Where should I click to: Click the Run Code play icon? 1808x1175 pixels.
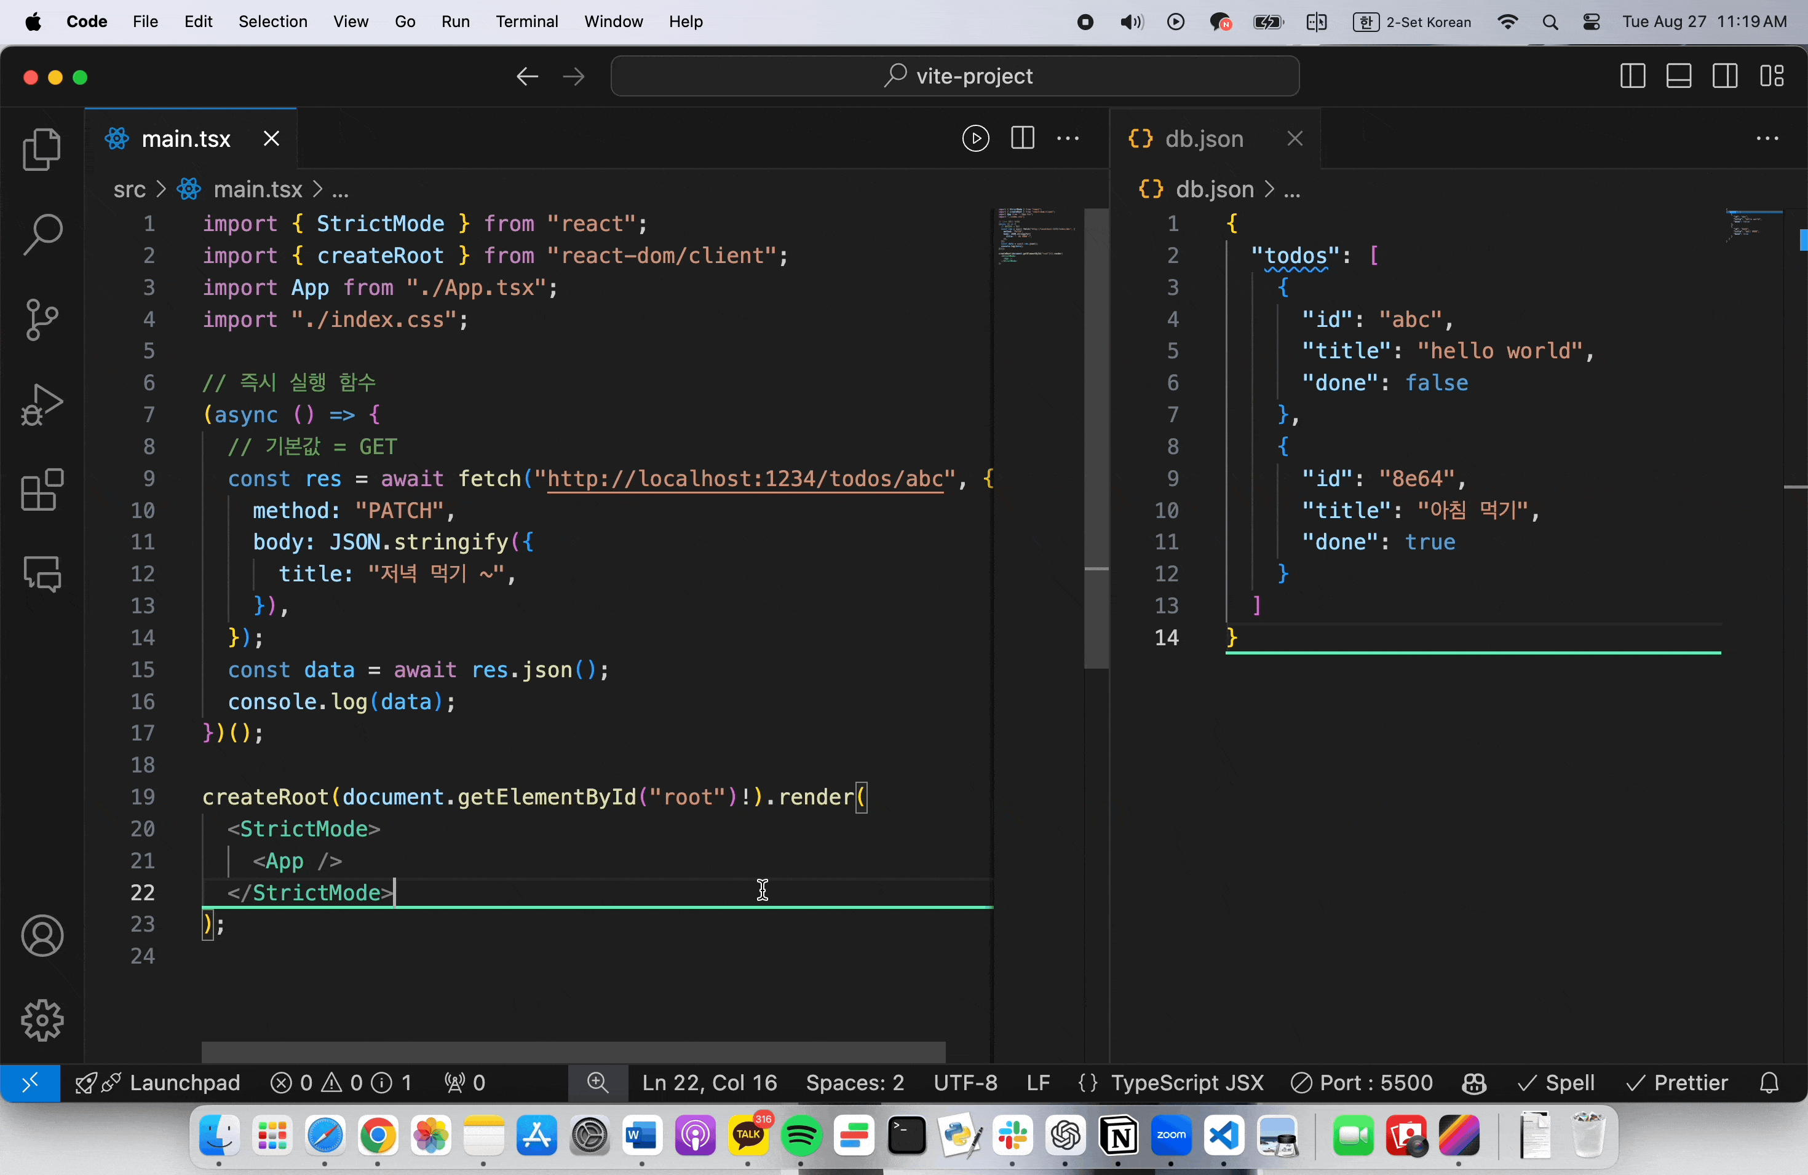point(975,138)
